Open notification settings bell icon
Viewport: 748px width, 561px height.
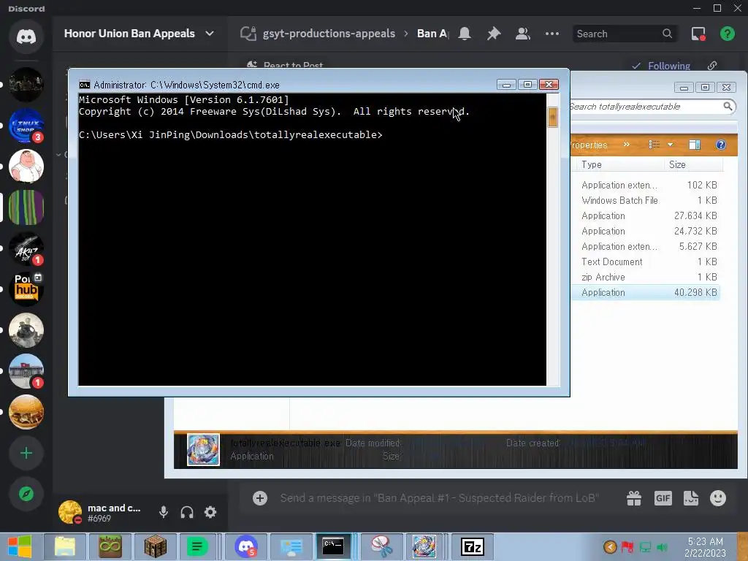tap(465, 34)
